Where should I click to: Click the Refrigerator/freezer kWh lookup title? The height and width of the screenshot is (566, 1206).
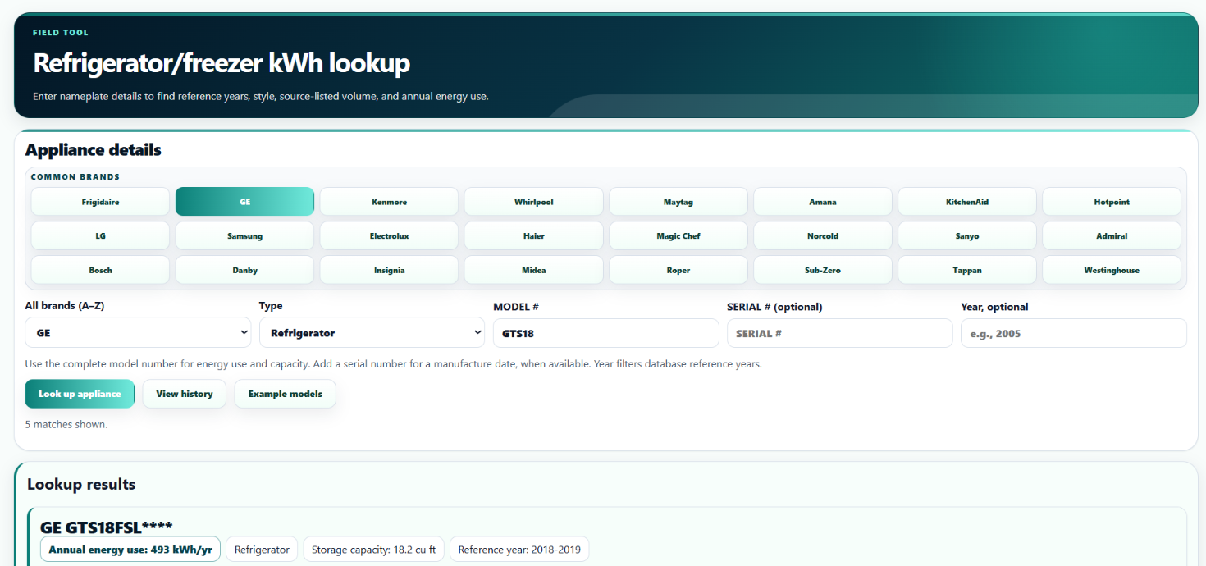pyautogui.click(x=222, y=63)
